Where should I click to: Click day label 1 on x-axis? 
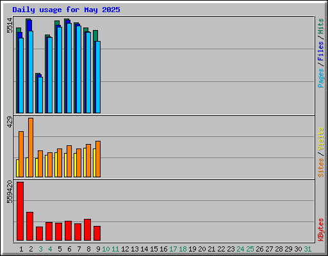(21, 249)
